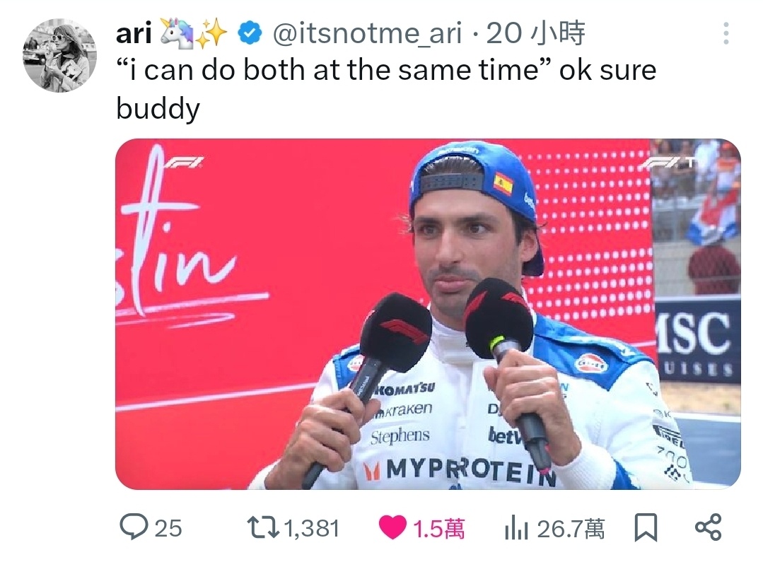The width and height of the screenshot is (763, 562).
Task: Retweet using the arrows icon
Action: click(x=263, y=527)
